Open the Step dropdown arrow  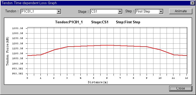tap(161, 12)
